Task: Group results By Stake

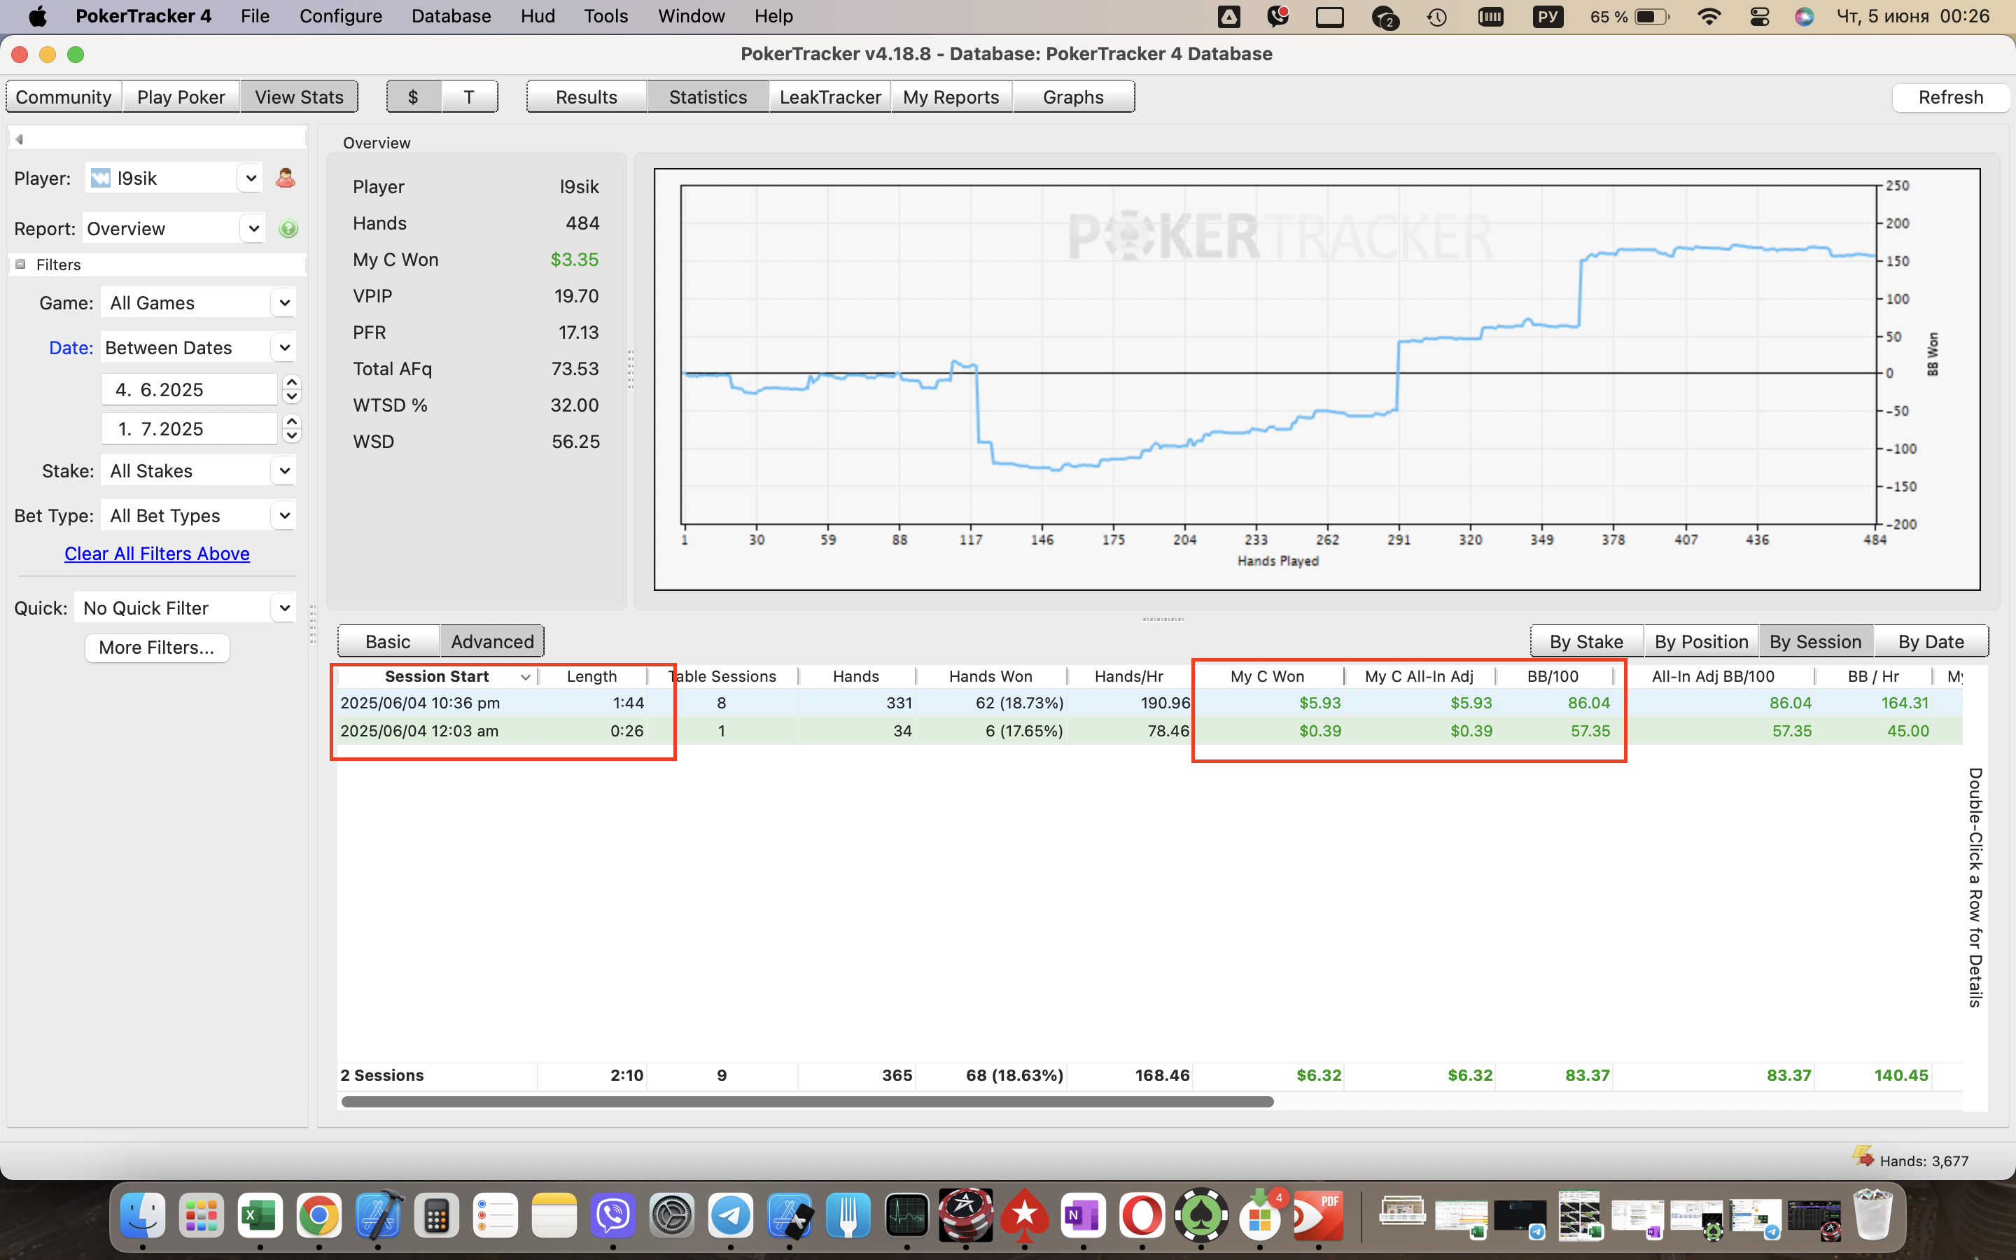Action: tap(1586, 642)
